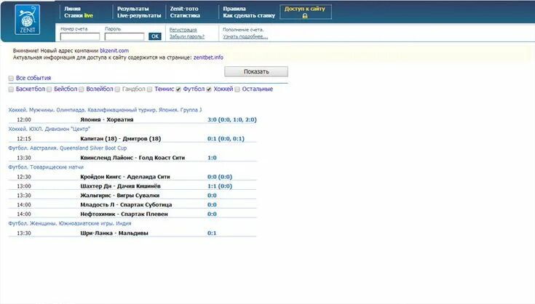Image resolution: width=535 pixels, height=304 pixels.
Task: Click the Хоккей ЮХЛ Дивизион Центр heading
Action: [x=49, y=129]
